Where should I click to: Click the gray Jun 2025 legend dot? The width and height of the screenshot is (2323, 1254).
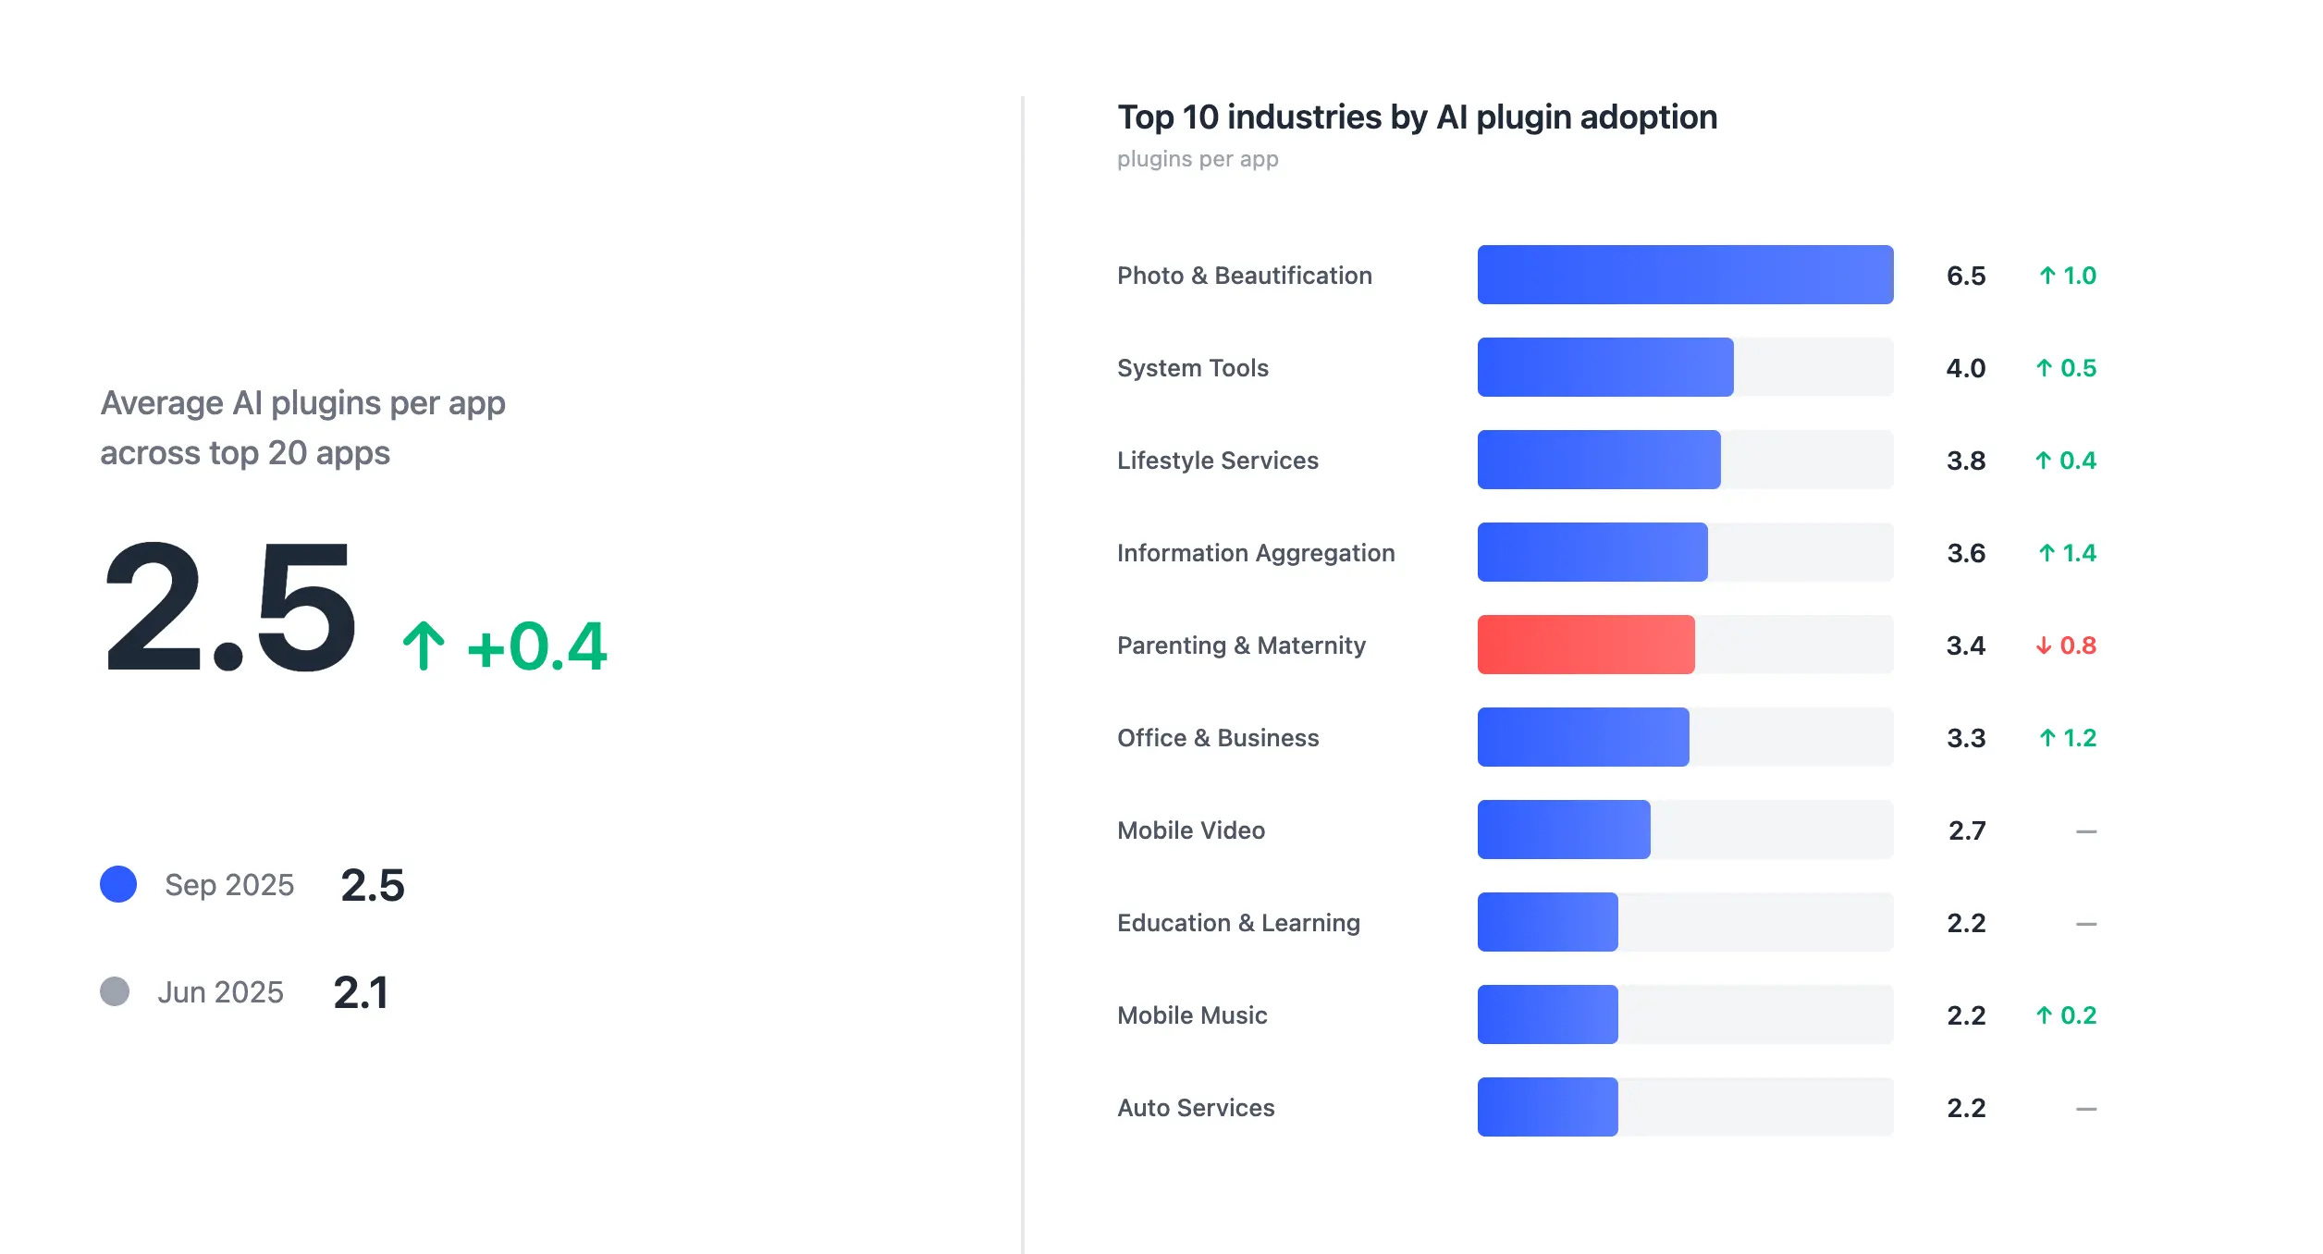point(115,991)
